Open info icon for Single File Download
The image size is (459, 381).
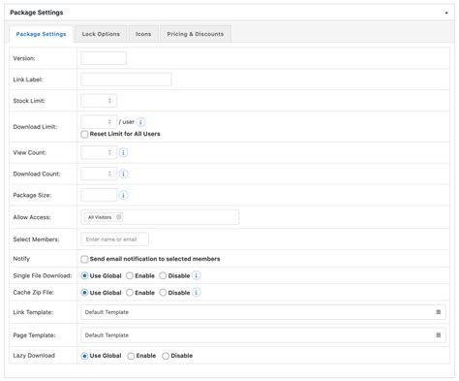[x=197, y=275]
